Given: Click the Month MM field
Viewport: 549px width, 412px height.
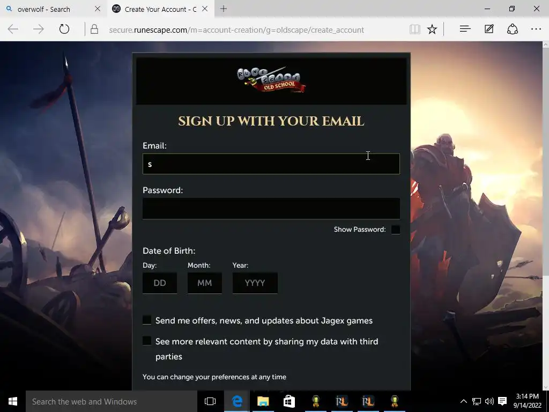Looking at the screenshot, I should [x=204, y=283].
